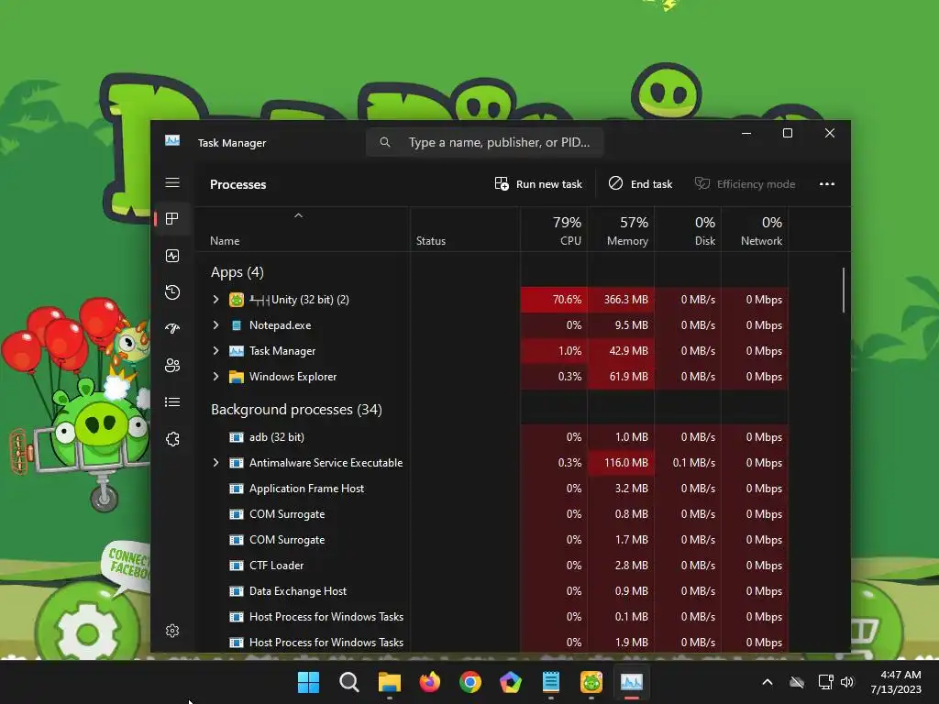Select the COM Surrogate 0.8 MB row

(x=492, y=514)
